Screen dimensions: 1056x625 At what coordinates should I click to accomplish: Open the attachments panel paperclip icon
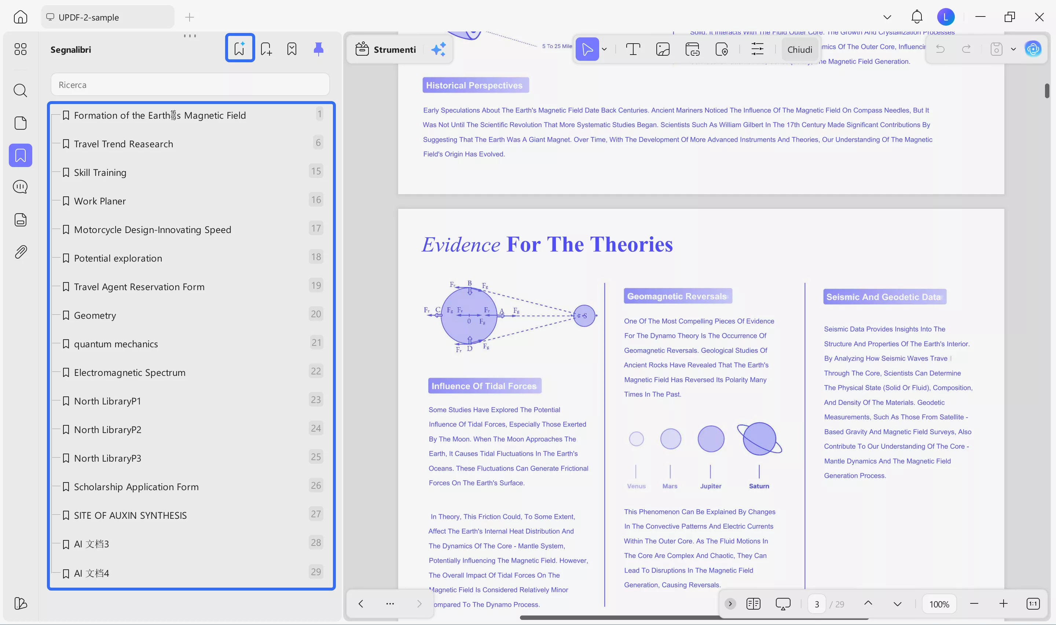(x=20, y=252)
